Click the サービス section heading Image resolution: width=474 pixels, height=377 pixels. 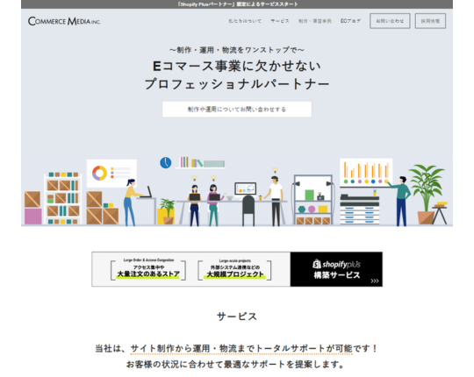click(x=237, y=317)
